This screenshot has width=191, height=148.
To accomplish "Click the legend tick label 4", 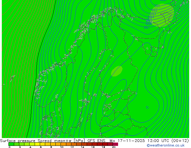I will click(30, 147).
